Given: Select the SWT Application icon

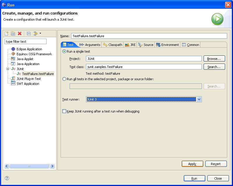Looking at the screenshot, I should pyautogui.click(x=13, y=83).
